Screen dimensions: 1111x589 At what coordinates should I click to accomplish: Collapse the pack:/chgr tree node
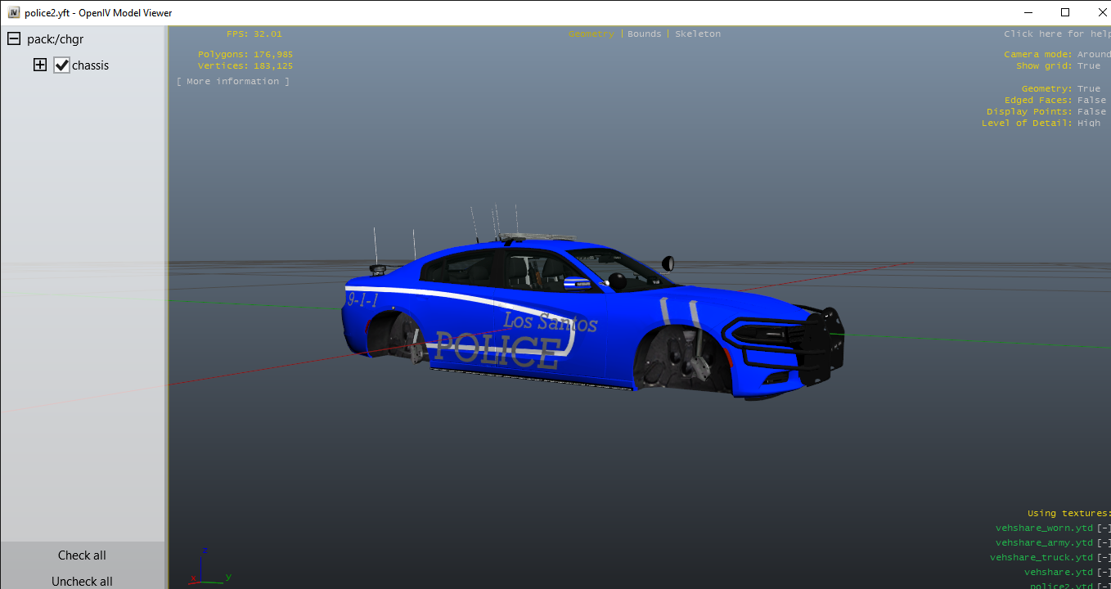click(x=14, y=39)
